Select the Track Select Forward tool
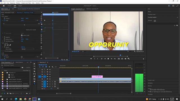The width and height of the screenshot is (180, 101). click(34, 66)
